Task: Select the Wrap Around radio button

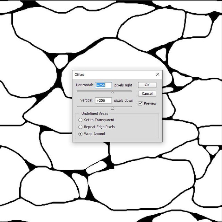Action: [80, 134]
